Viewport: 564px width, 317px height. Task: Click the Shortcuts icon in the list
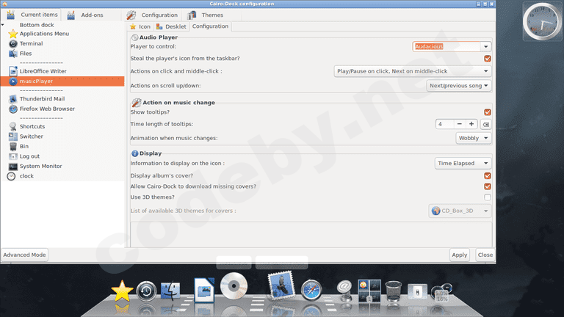pyautogui.click(x=13, y=126)
